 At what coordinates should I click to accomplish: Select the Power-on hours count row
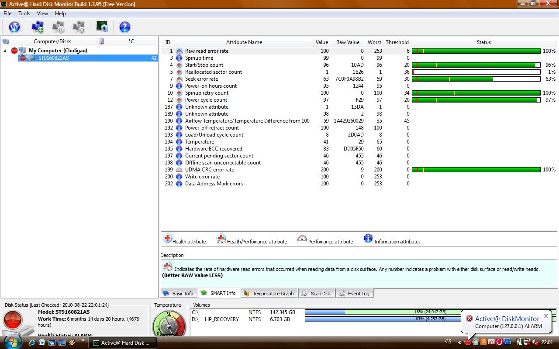tap(359, 86)
